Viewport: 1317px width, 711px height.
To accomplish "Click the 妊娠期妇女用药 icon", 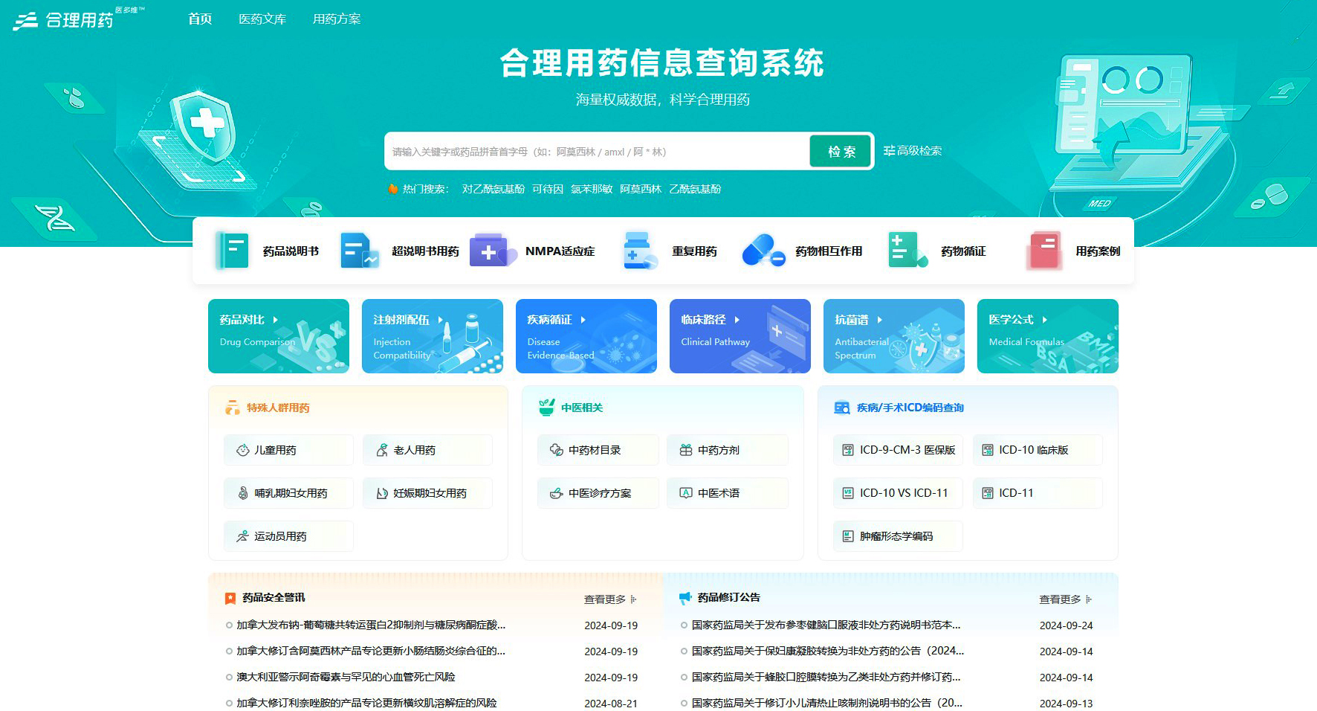I will [x=382, y=493].
